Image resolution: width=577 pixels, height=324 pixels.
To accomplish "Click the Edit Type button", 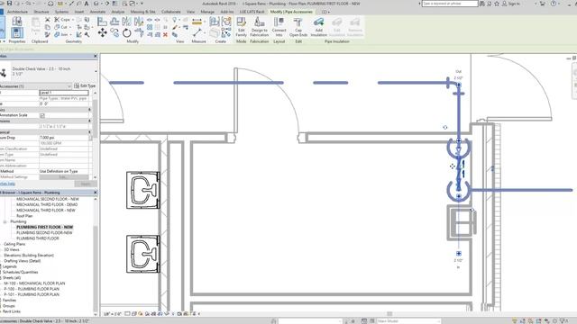I will point(85,86).
